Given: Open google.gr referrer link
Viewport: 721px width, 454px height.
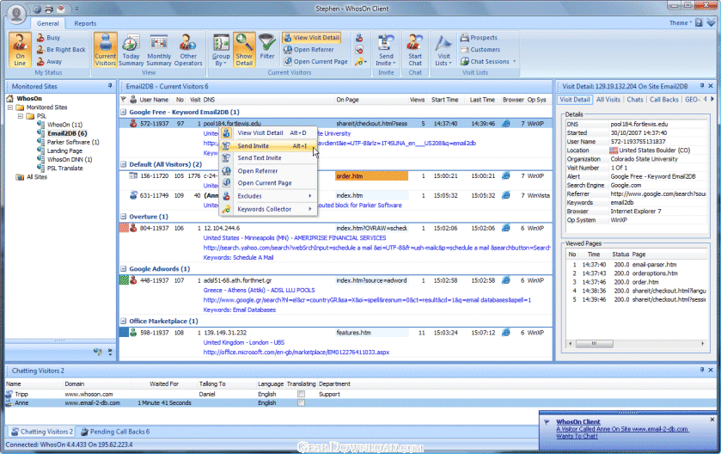Looking at the screenshot, I should click(x=367, y=300).
